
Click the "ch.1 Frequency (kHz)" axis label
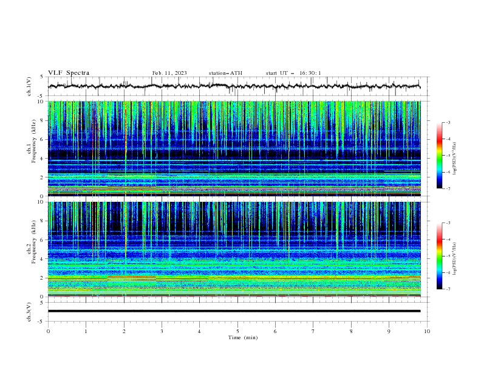[32, 141]
